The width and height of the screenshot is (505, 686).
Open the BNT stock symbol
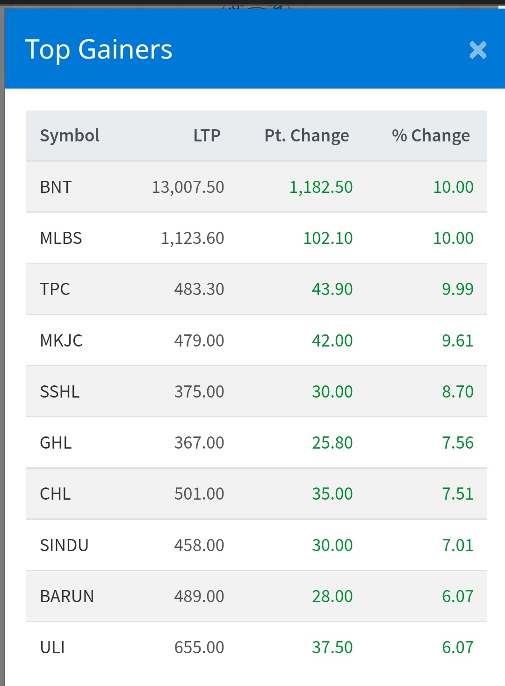tap(56, 187)
